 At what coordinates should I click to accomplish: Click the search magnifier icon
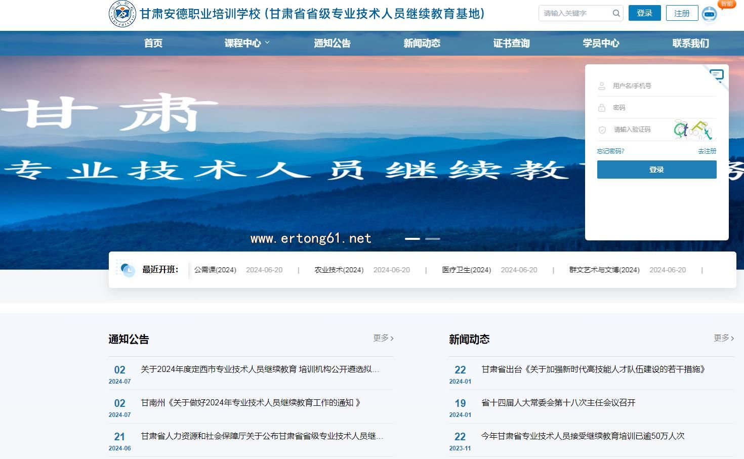pyautogui.click(x=616, y=14)
